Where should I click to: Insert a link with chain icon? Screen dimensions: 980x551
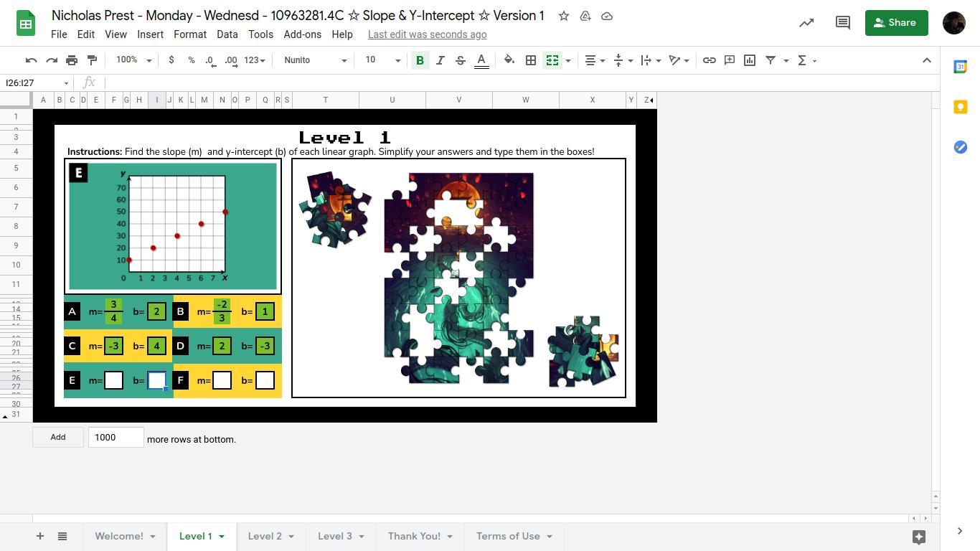pos(709,60)
